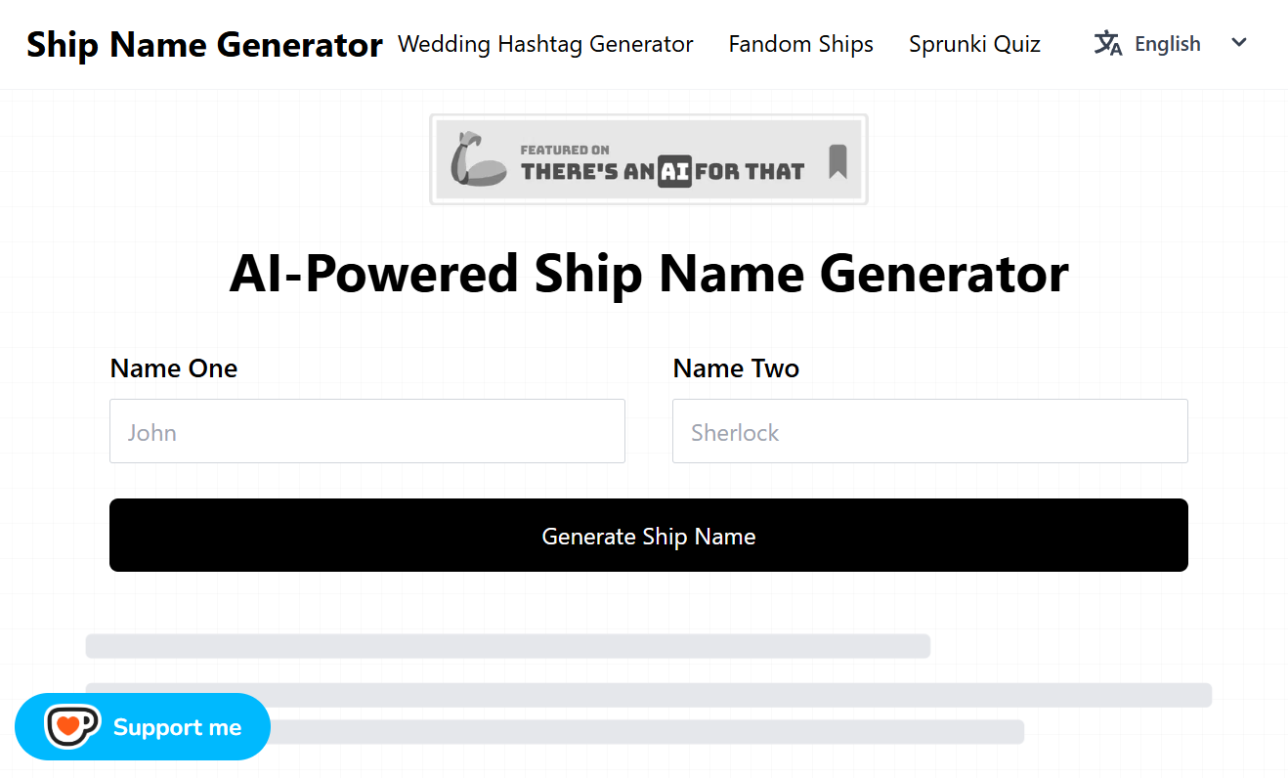Click the Ship Name Generator site title
The image size is (1288, 778).
click(x=204, y=43)
